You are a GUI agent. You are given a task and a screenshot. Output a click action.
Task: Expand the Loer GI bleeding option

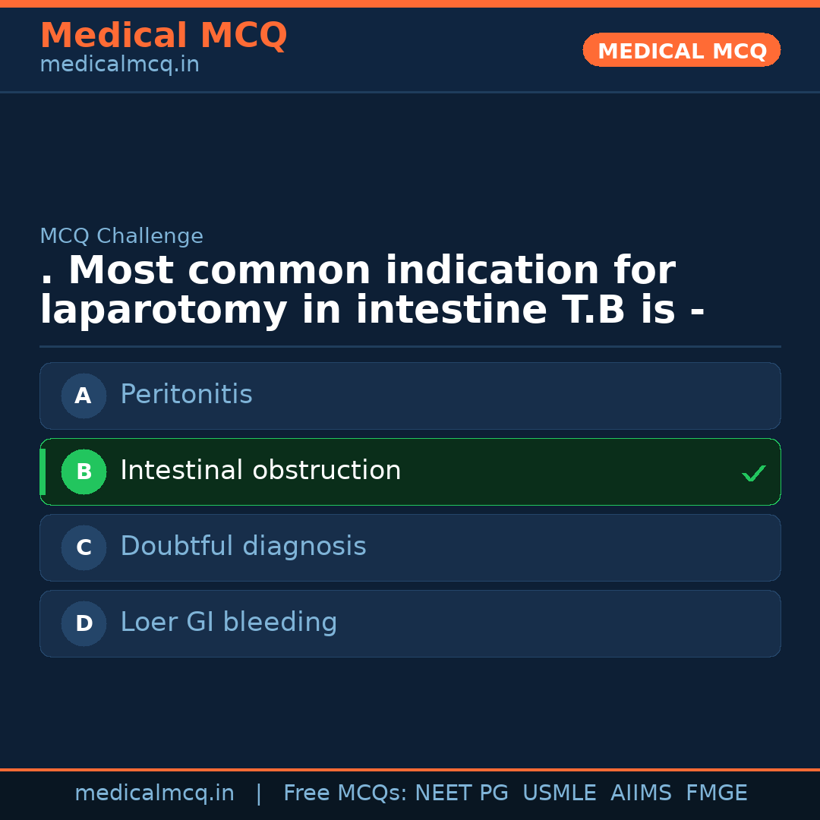click(410, 623)
